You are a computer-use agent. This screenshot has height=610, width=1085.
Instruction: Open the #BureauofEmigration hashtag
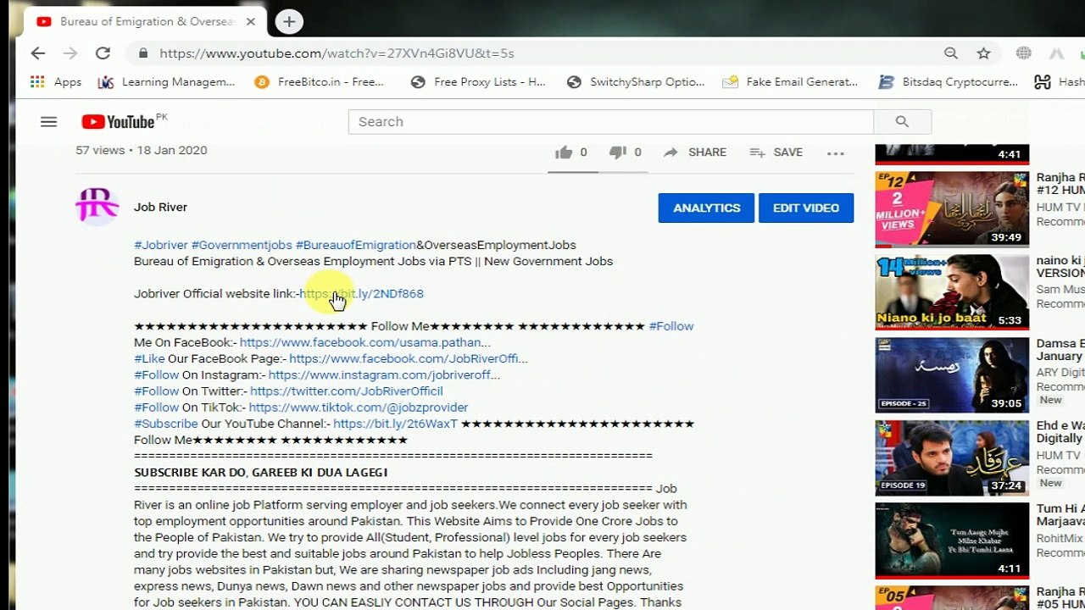356,245
